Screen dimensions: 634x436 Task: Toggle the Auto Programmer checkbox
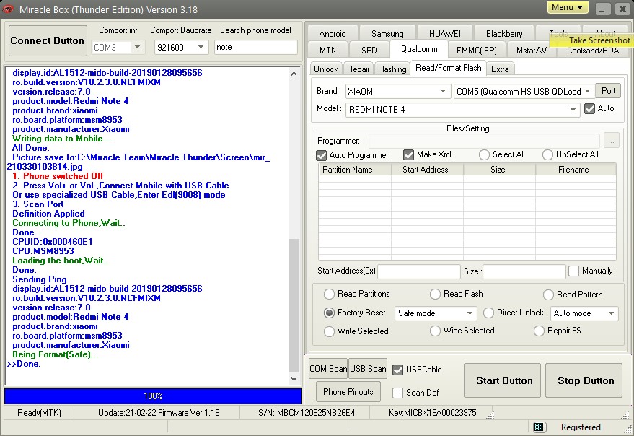click(x=322, y=155)
